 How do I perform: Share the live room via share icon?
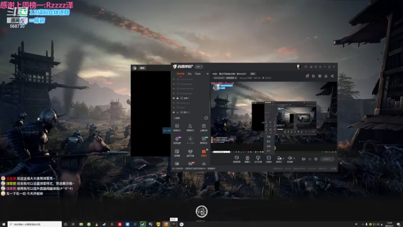point(332,76)
